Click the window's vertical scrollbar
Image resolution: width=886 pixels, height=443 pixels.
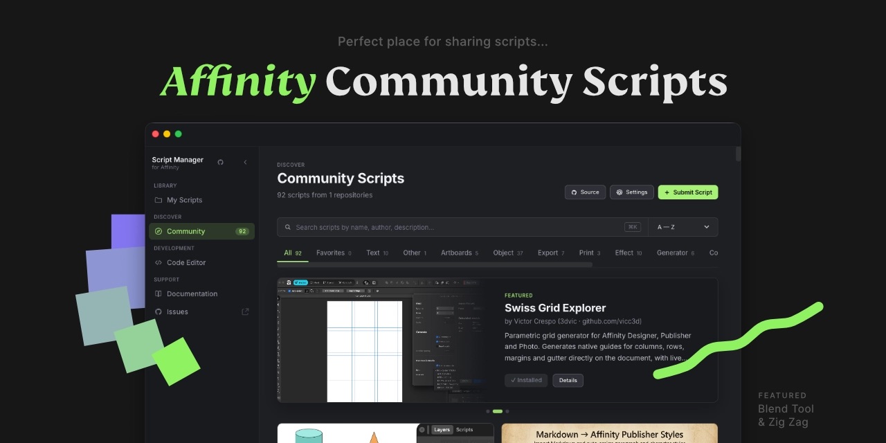coord(738,154)
